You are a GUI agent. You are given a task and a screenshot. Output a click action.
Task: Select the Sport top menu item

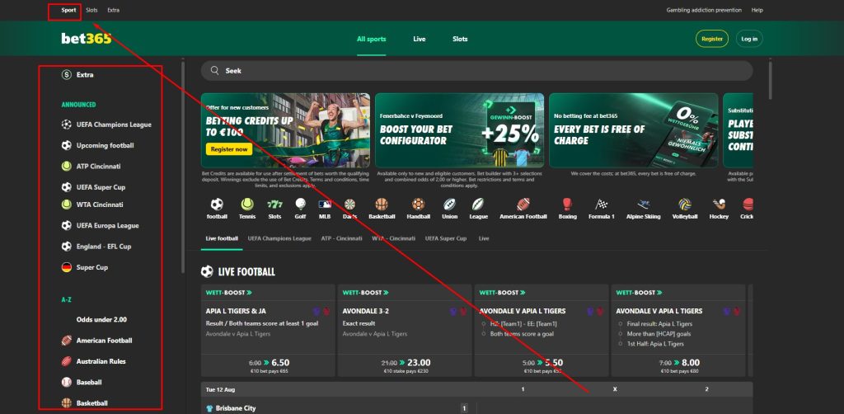coord(68,10)
